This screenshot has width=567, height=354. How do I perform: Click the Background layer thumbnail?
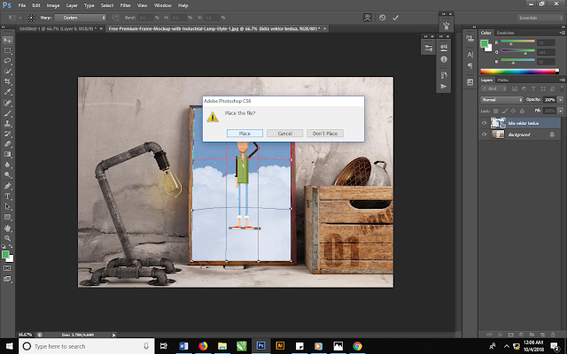coord(496,135)
